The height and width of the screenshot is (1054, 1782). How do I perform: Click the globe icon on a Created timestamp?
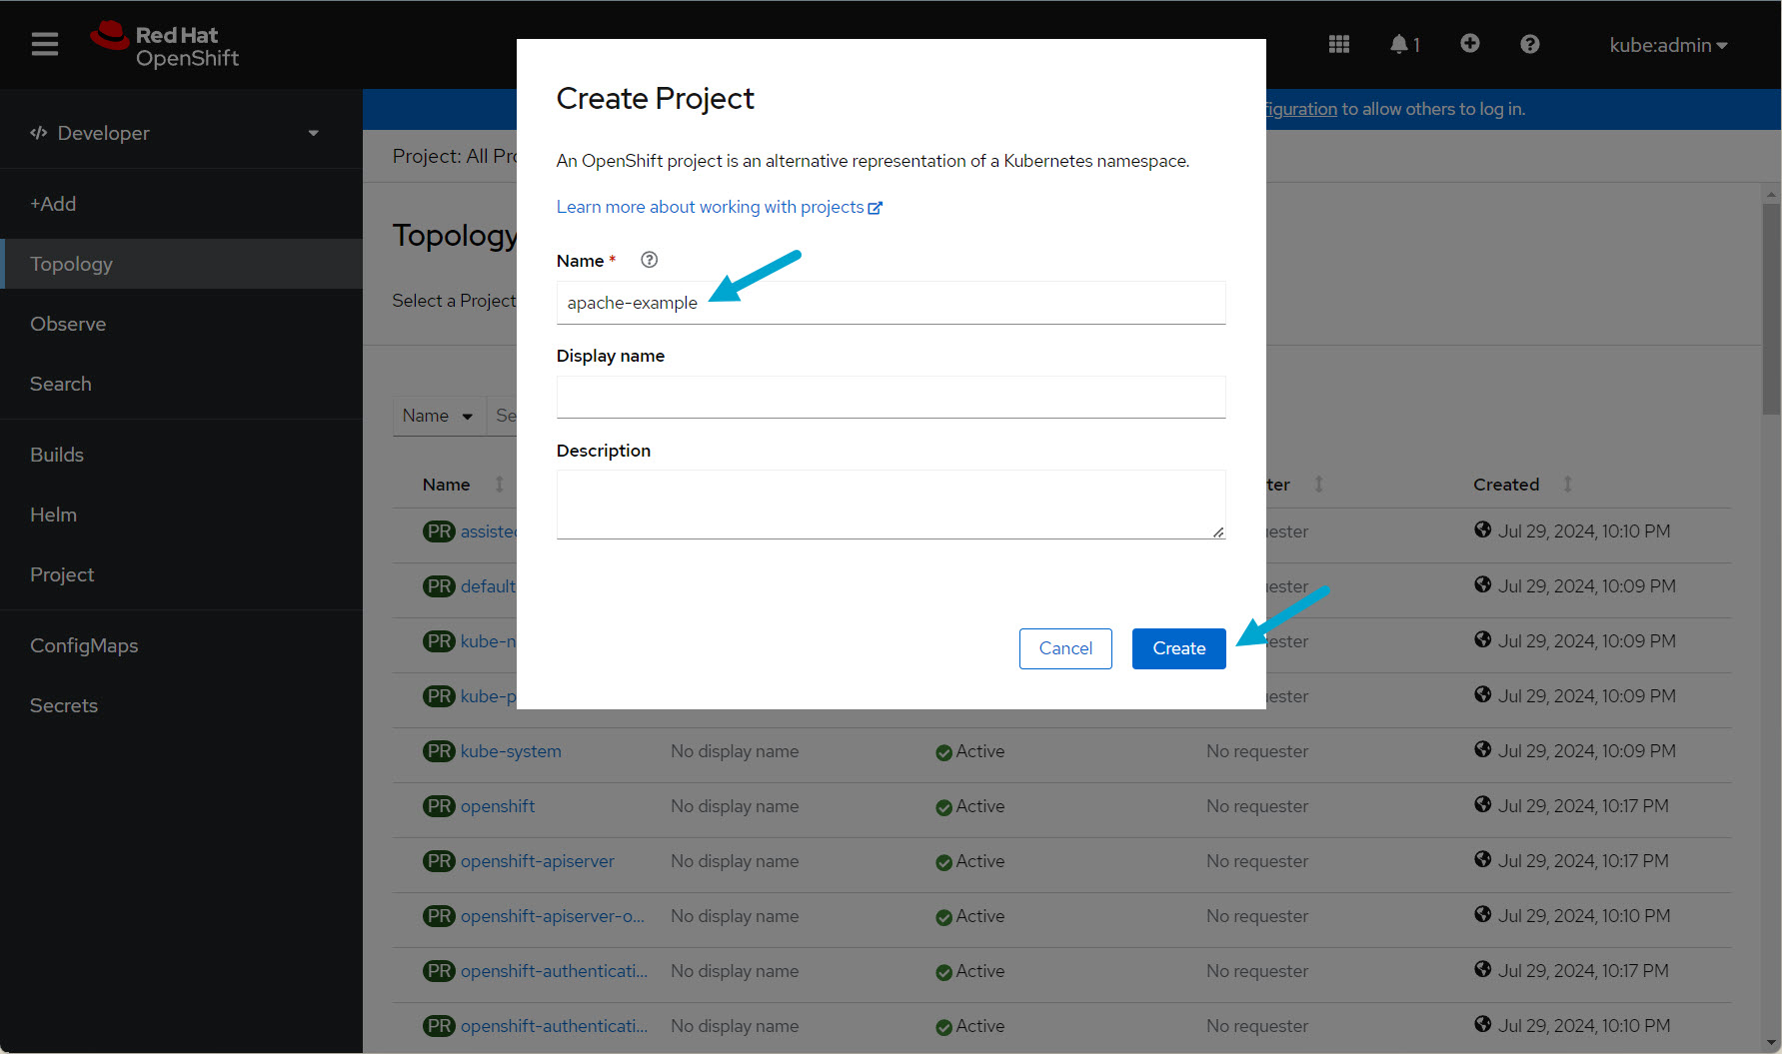[x=1482, y=750]
